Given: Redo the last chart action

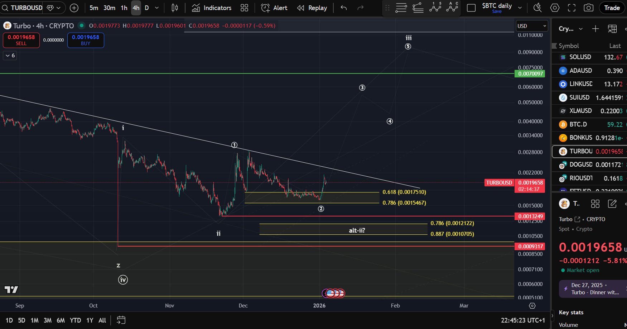Looking at the screenshot, I should pyautogui.click(x=361, y=8).
